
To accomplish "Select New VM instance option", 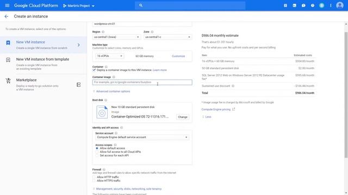I will click(x=43, y=45).
